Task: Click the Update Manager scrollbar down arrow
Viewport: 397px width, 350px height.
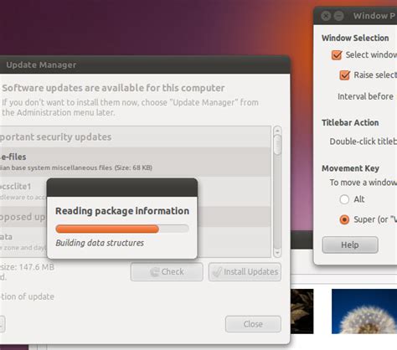Action: [277, 253]
